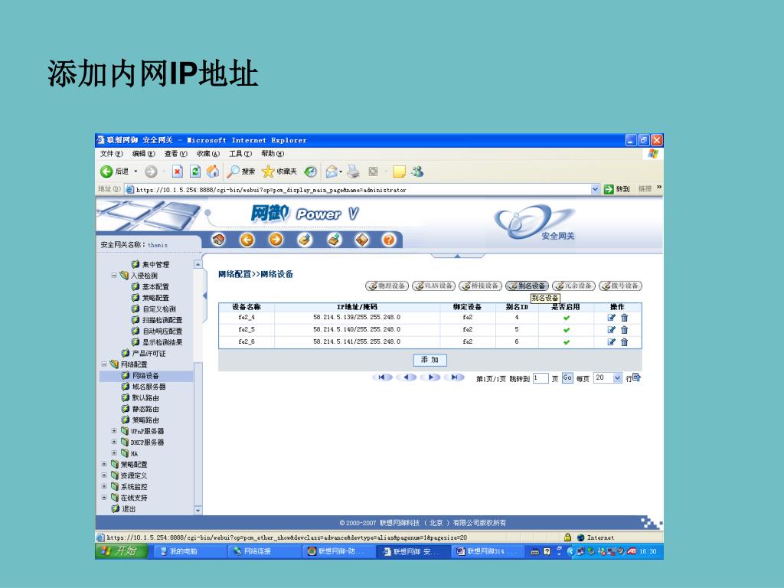Click the Power V home icon

coord(218,240)
